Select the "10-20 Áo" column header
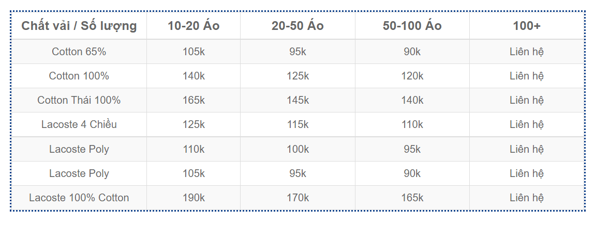Image resolution: width=595 pixels, height=225 pixels. (194, 26)
